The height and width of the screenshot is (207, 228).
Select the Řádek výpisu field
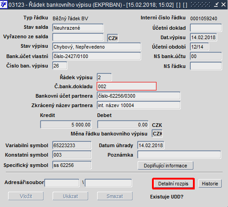point(104,77)
